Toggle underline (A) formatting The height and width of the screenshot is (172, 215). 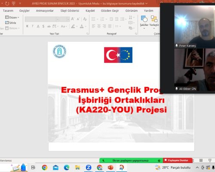pos(38,26)
